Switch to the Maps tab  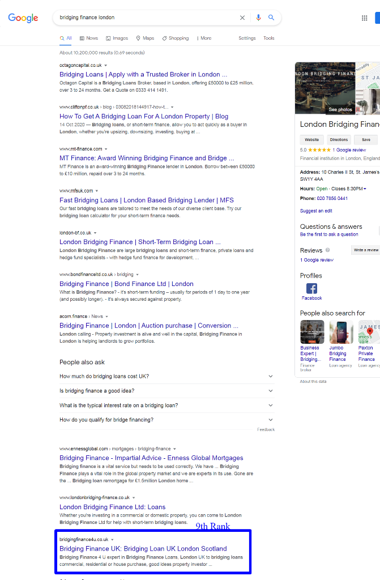point(145,38)
